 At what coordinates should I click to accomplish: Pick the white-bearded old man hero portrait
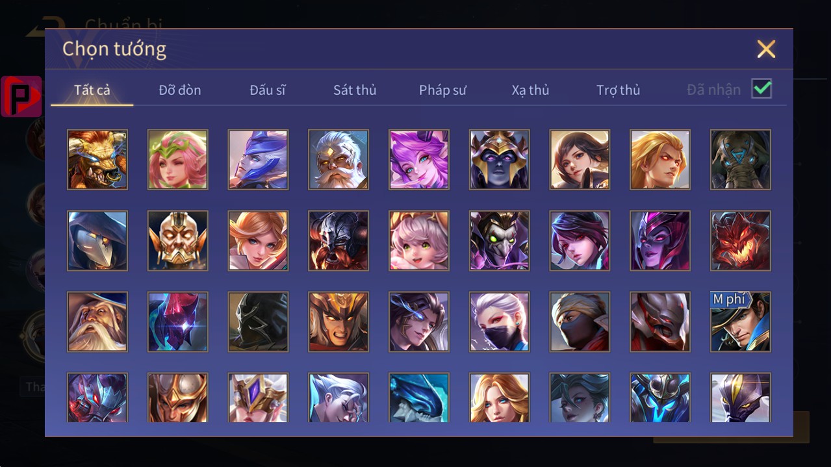pyautogui.click(x=339, y=160)
